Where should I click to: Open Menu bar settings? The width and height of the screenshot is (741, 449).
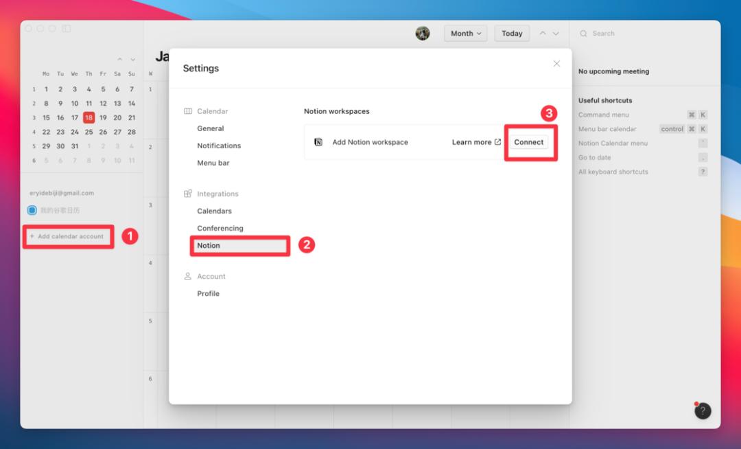[x=213, y=163]
